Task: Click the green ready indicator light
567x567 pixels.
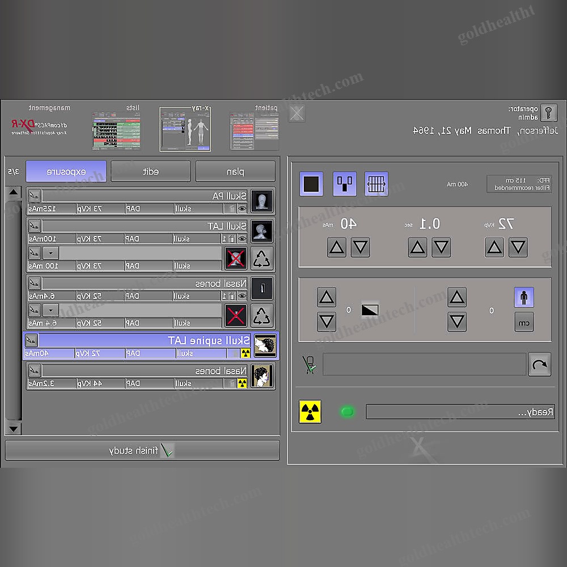Action: click(348, 412)
